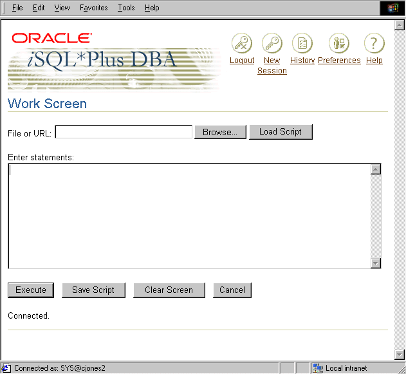The image size is (406, 374).
Task: Open the Tools menu
Action: click(x=127, y=8)
